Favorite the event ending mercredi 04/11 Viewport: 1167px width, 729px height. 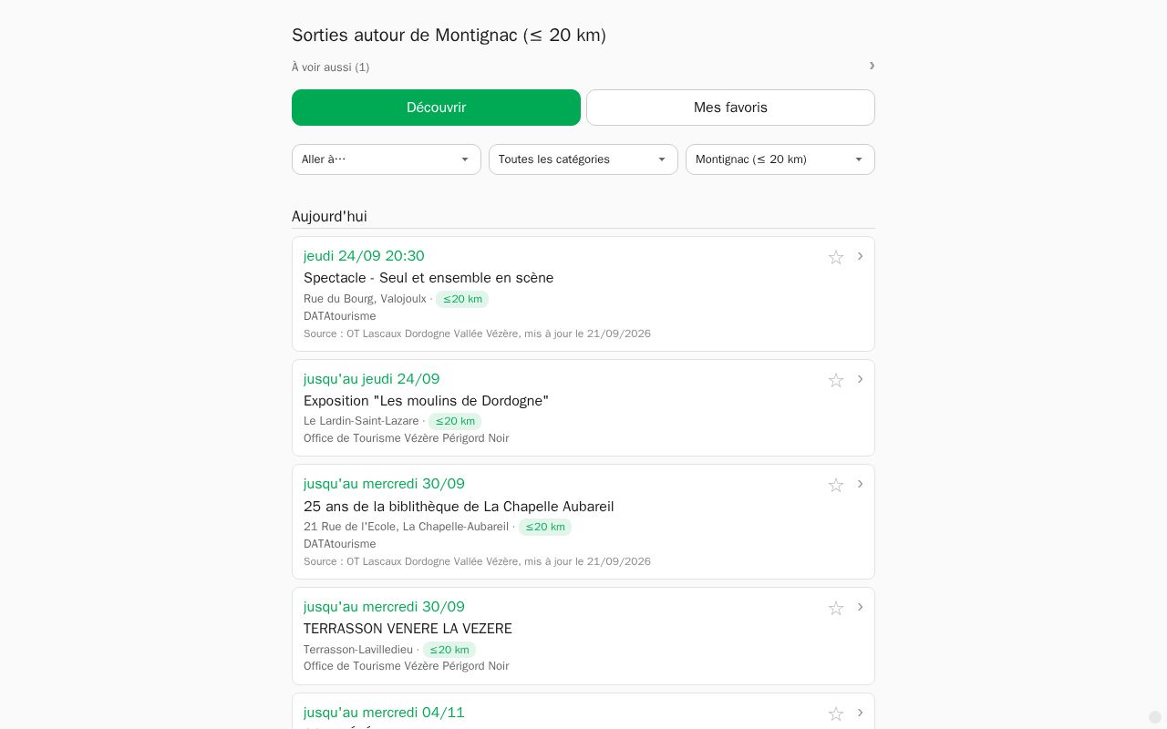coord(836,714)
